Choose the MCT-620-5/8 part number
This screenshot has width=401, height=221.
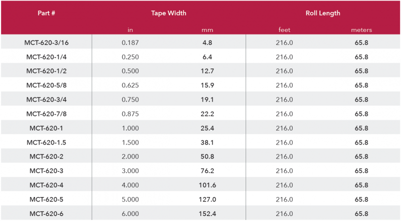coord(46,85)
